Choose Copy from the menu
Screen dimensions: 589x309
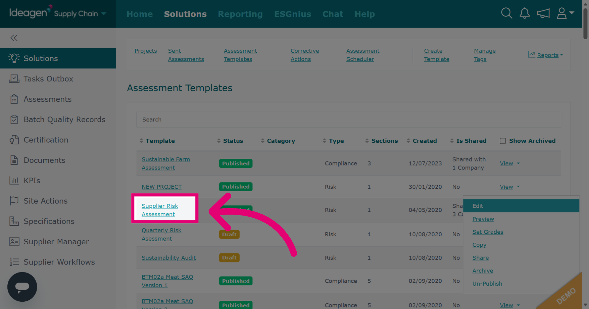click(479, 245)
